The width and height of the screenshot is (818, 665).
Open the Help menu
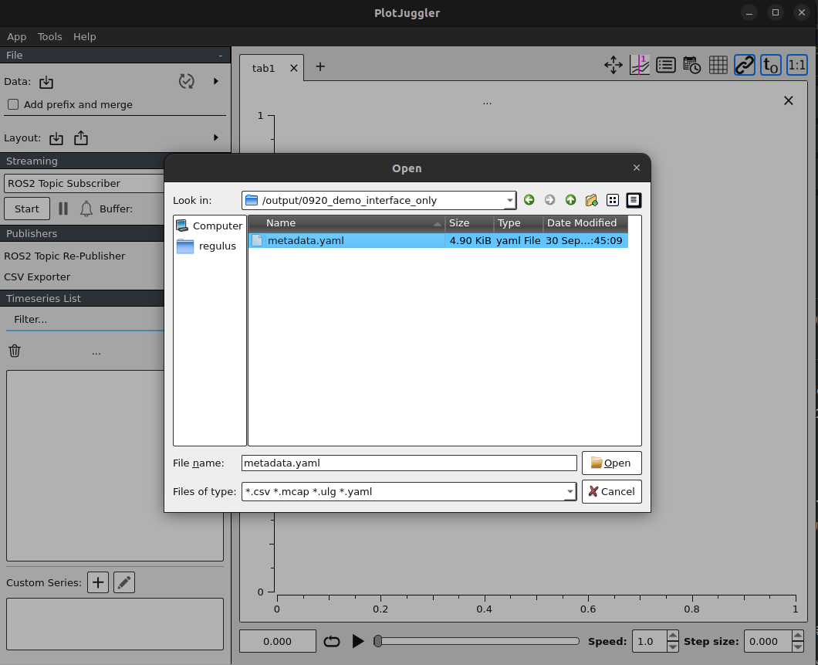(x=85, y=36)
